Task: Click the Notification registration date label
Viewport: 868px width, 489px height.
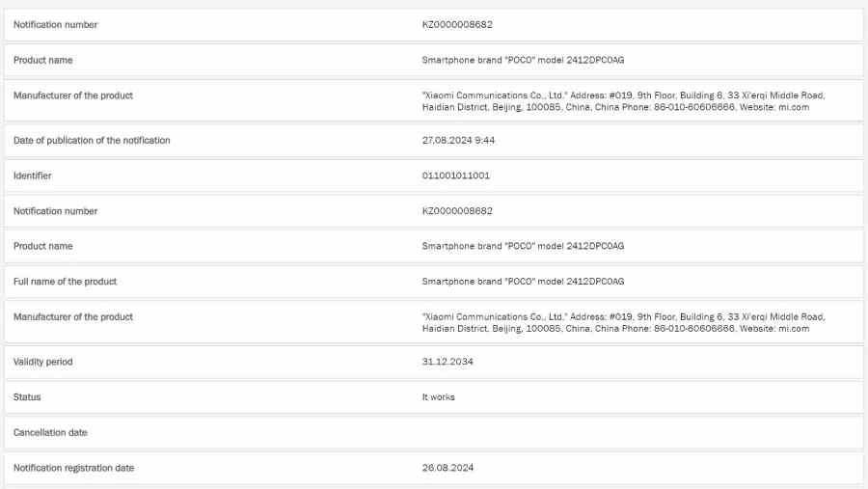Action: click(x=73, y=468)
